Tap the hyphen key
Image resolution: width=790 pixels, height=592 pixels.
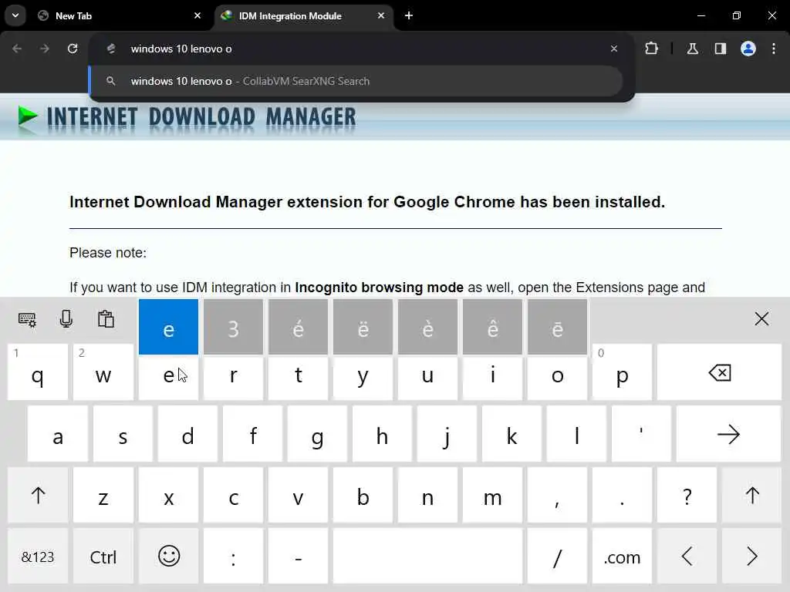coord(298,557)
